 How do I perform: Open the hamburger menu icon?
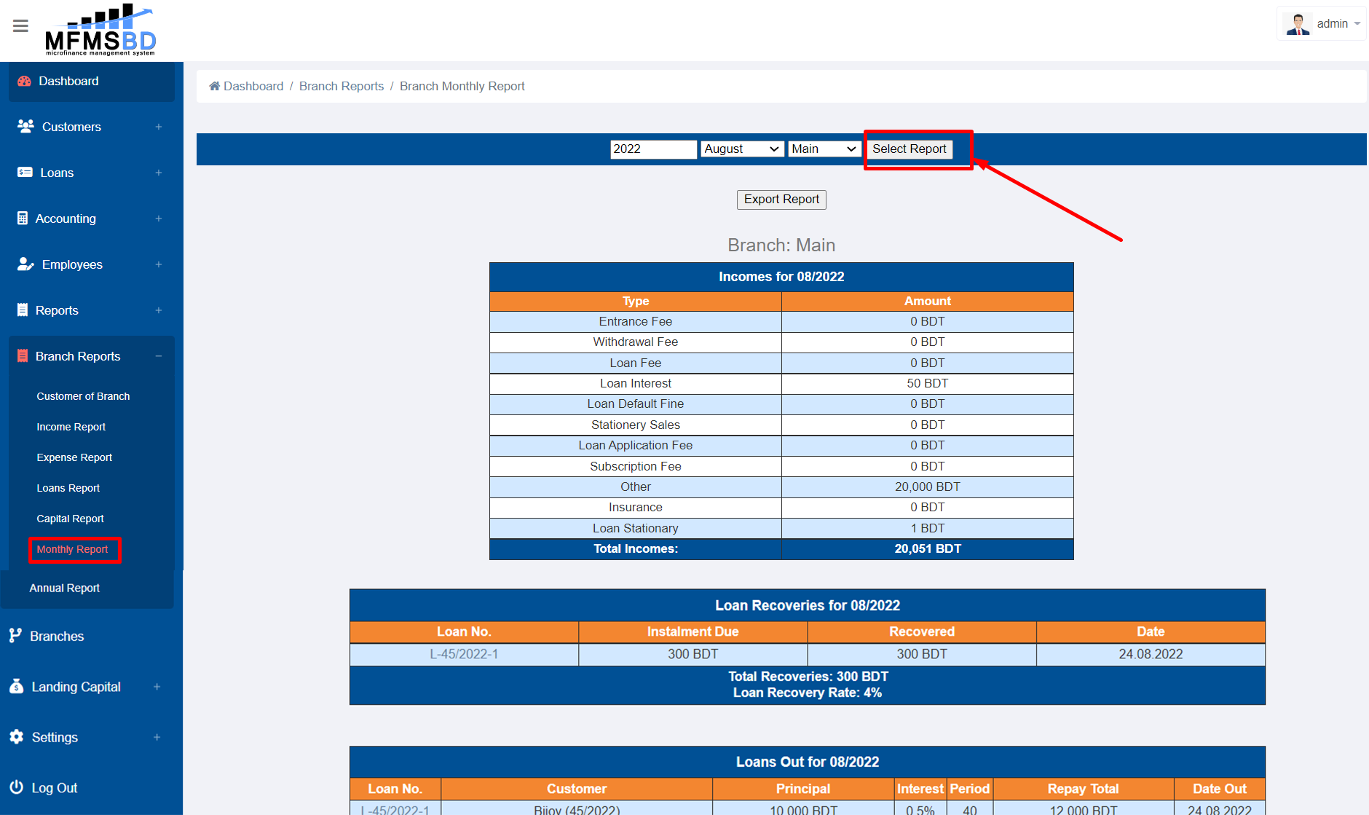(20, 26)
